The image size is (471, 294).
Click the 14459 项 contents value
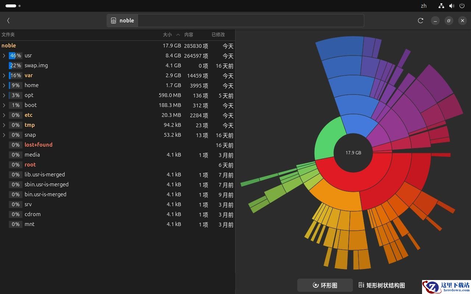pyautogui.click(x=198, y=76)
